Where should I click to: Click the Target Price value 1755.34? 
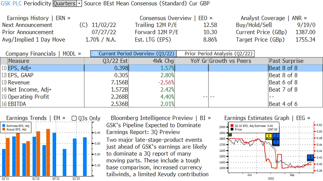305,39
